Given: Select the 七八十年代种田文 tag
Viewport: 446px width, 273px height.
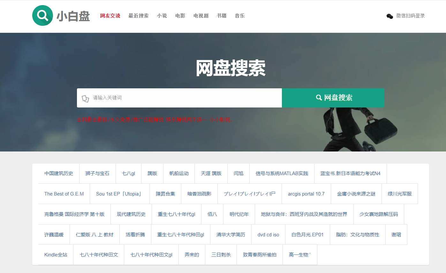Looking at the screenshot, I should (99, 255).
